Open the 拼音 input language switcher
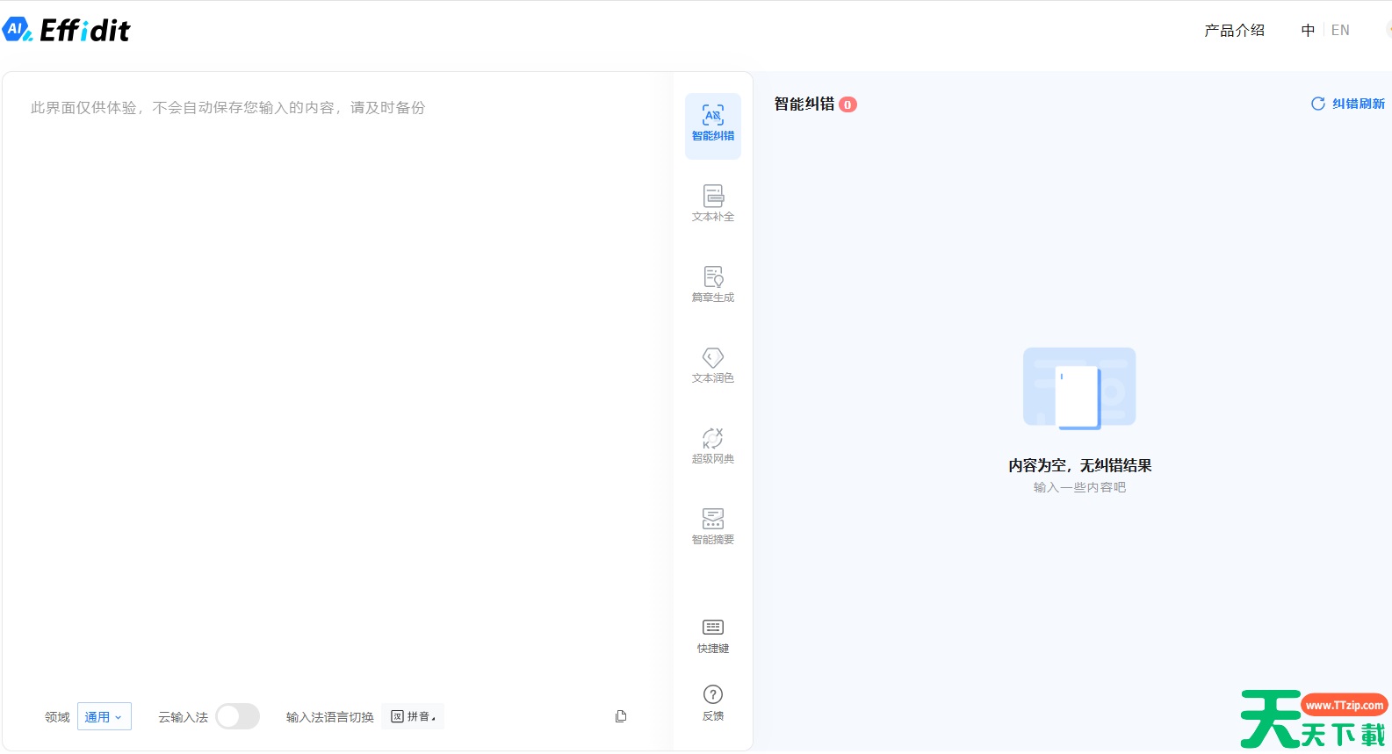This screenshot has height=754, width=1392. 413,716
